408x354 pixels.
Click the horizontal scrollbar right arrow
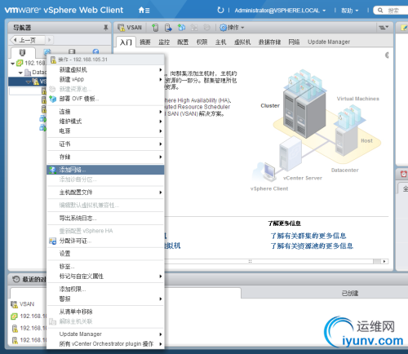click(384, 261)
